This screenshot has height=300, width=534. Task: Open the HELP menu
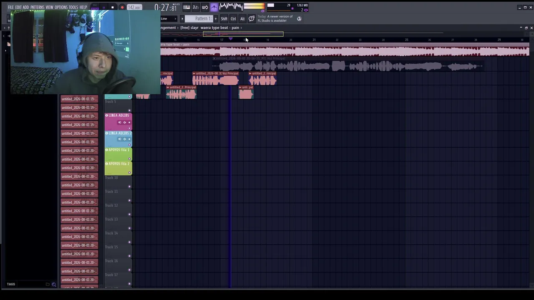tap(83, 7)
